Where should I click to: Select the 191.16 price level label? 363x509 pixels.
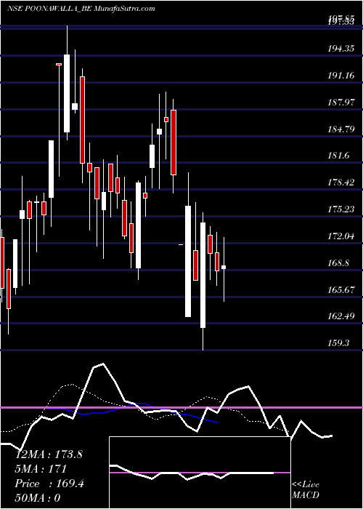340,76
